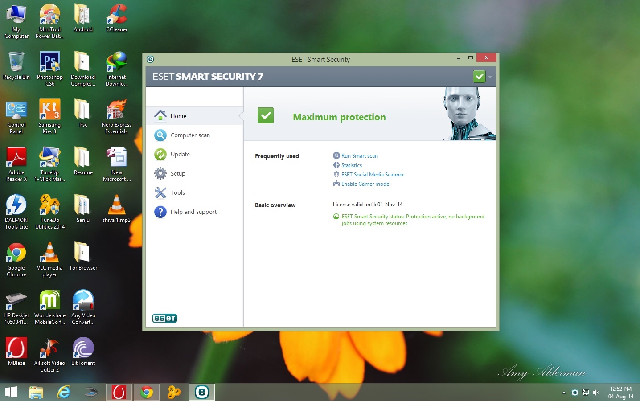Screen dimensions: 640x401
Task: Select the Google Chrome desktop shortcut
Action: [16, 260]
